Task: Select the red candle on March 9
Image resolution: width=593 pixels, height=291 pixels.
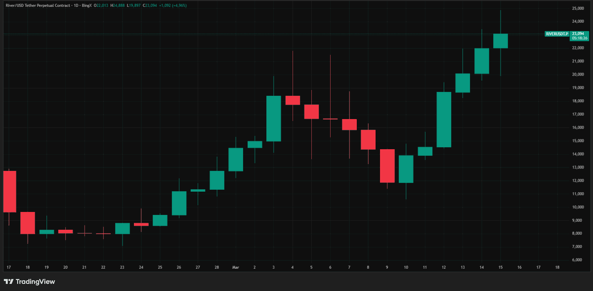Action: coord(387,166)
